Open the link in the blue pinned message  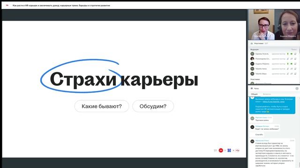[x=274, y=102]
